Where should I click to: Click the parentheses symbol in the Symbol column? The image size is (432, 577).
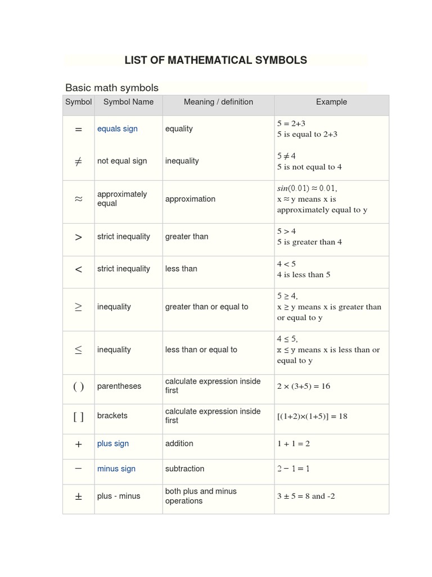78,387
